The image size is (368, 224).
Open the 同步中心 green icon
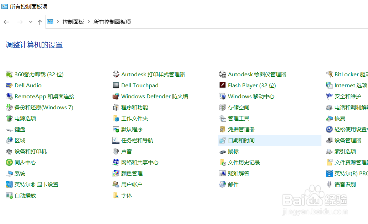point(9,162)
